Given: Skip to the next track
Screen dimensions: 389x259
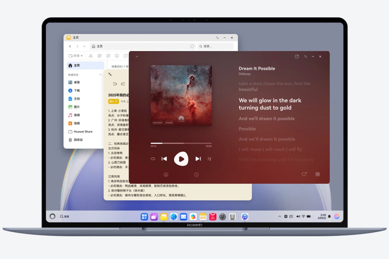Looking at the screenshot, I should [x=198, y=158].
